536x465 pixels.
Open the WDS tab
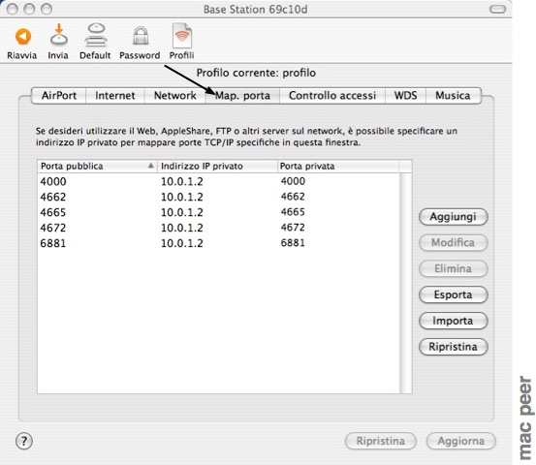(x=405, y=95)
